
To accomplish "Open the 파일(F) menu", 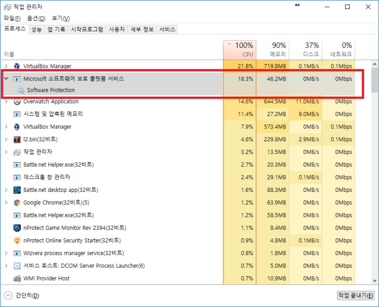I will click(12, 18).
